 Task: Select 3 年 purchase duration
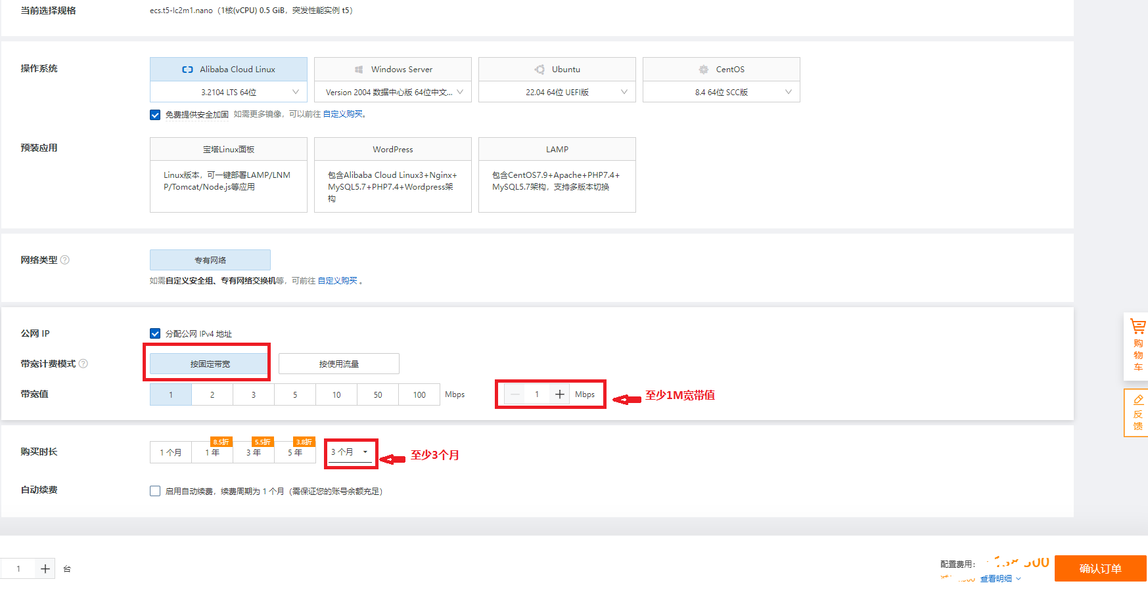(x=254, y=452)
